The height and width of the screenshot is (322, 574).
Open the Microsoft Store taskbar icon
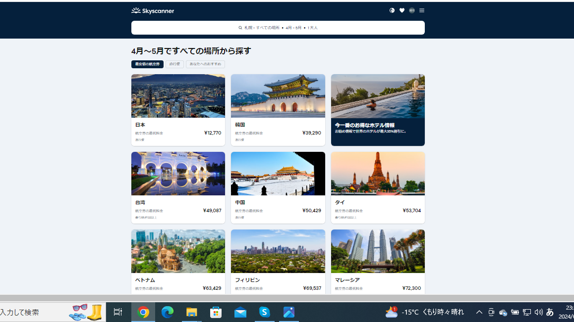click(x=216, y=312)
